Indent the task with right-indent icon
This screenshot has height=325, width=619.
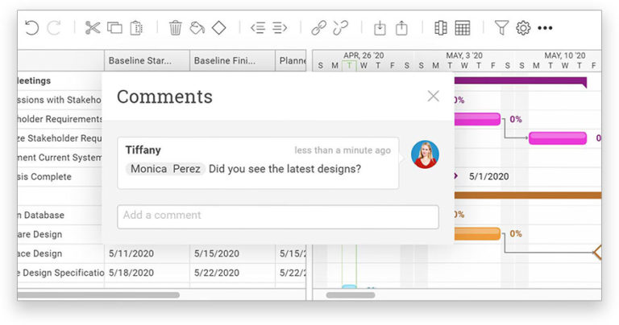click(280, 28)
